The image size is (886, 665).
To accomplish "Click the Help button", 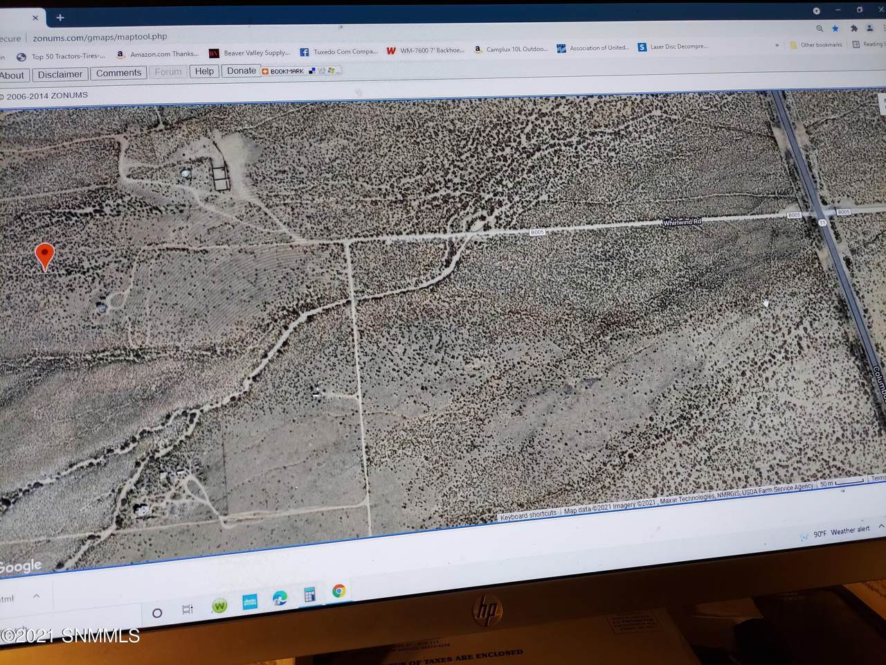I will (204, 71).
